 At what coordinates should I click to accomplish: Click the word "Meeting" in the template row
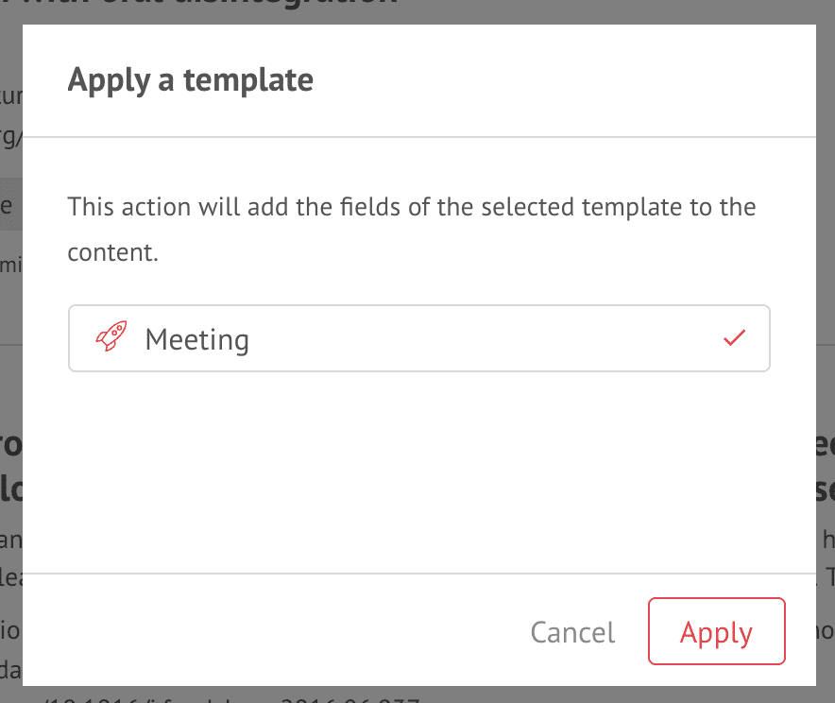pyautogui.click(x=197, y=340)
